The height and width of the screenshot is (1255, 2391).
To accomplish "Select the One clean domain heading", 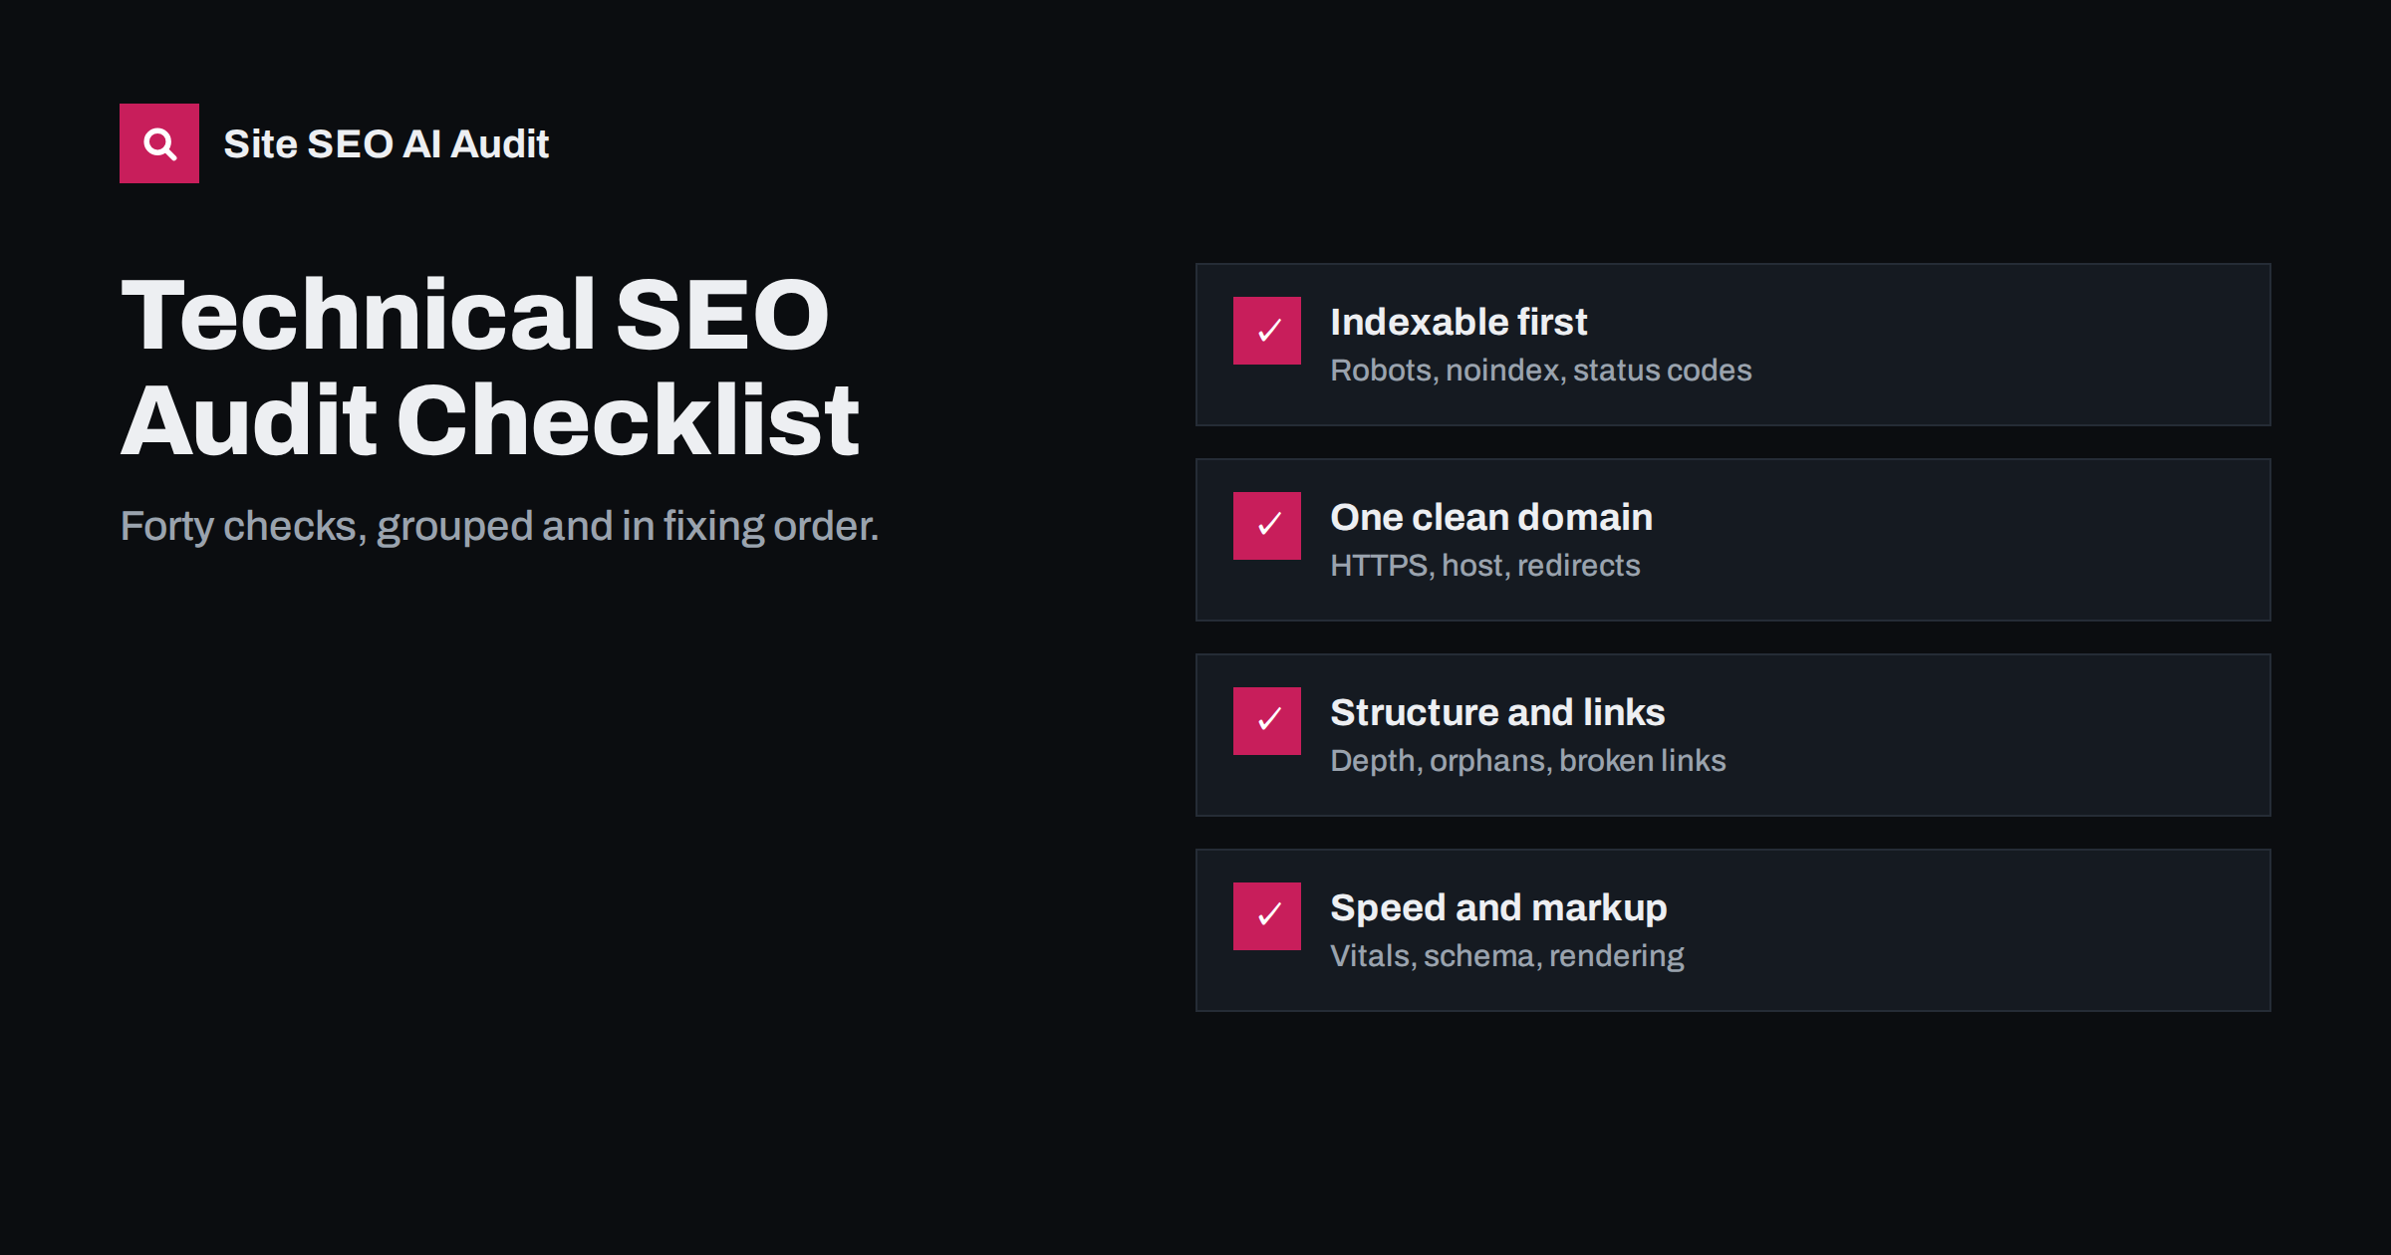I will [x=1491, y=518].
